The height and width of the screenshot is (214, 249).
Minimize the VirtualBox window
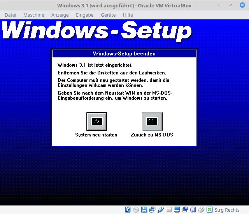pyautogui.click(x=219, y=5)
